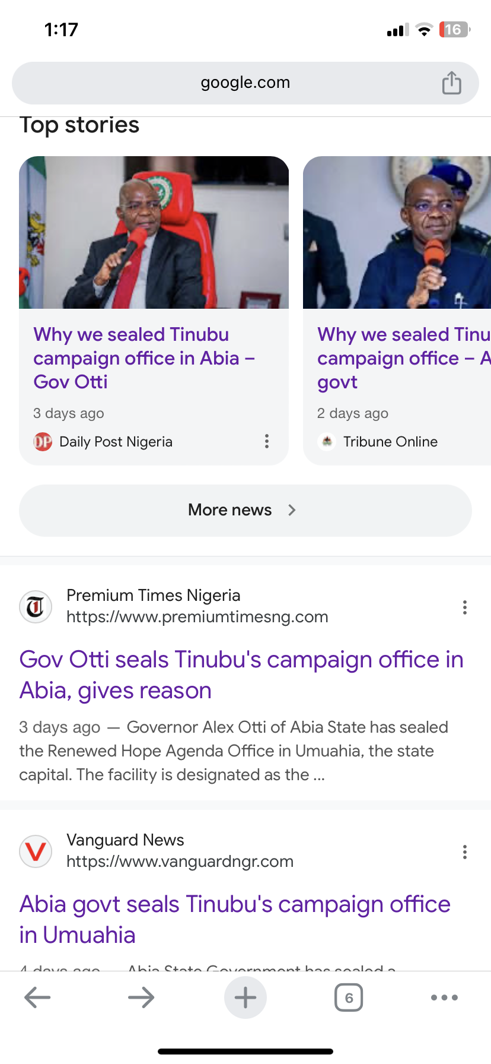This screenshot has height=1064, width=491.
Task: Open the Tribune Online story image
Action: [397, 233]
